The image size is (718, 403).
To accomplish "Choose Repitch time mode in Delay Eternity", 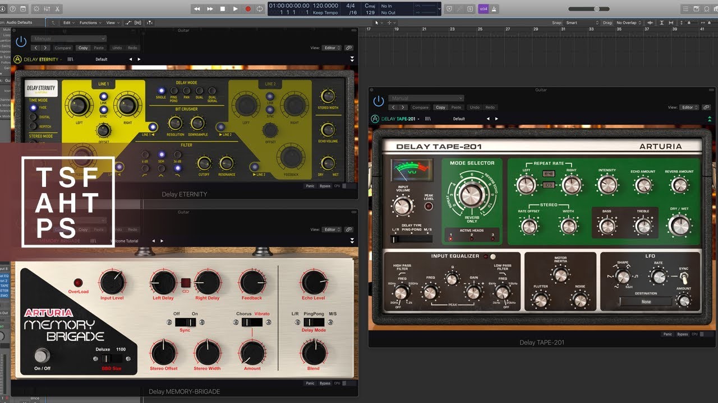I will [33, 126].
